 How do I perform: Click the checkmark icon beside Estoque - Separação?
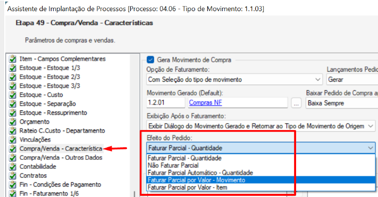(x=12, y=104)
